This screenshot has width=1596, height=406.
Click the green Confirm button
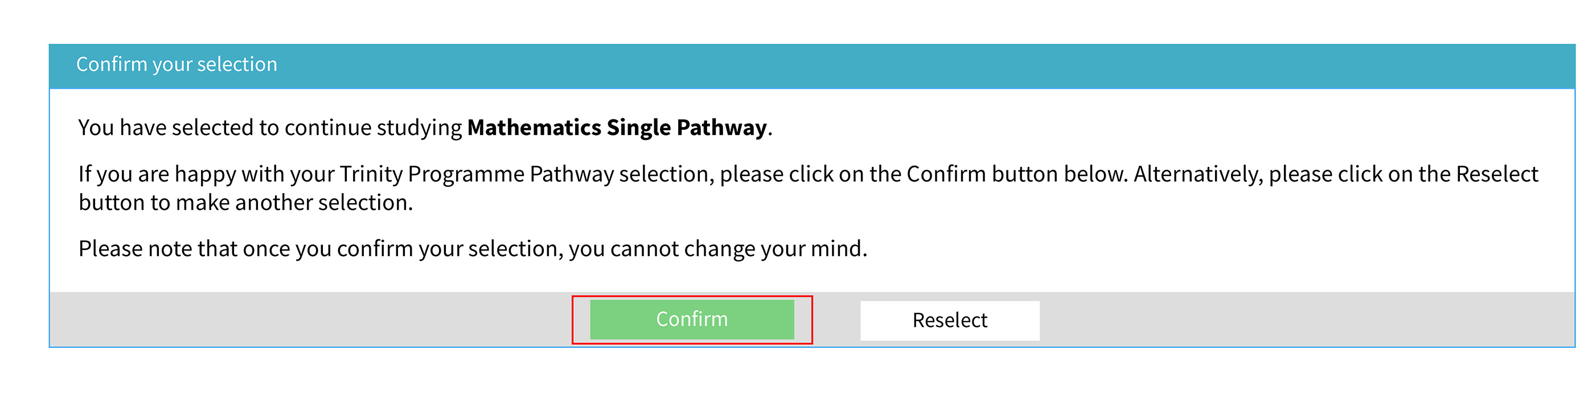(x=691, y=319)
